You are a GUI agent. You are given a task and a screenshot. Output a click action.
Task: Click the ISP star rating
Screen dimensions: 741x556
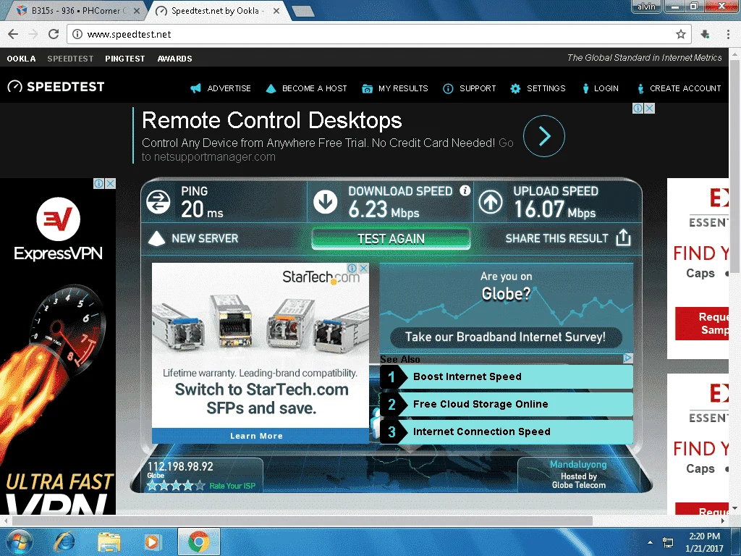coord(176,486)
